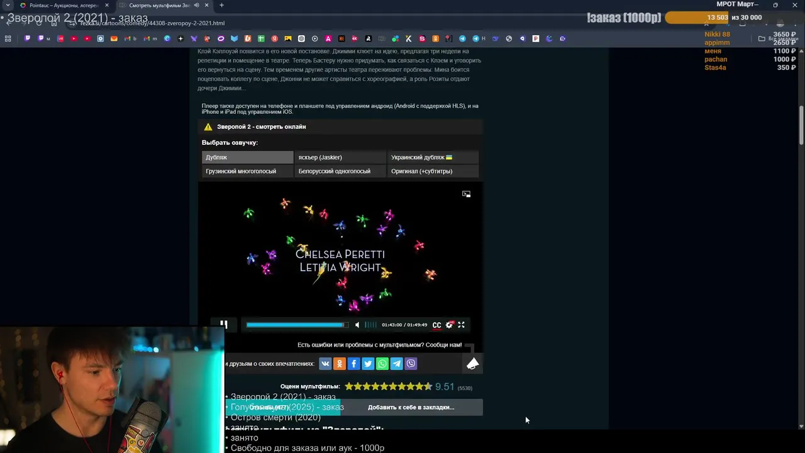Viewport: 805px width, 453px height.
Task: Open the green Sheets plus bookmark
Action: pos(261,38)
